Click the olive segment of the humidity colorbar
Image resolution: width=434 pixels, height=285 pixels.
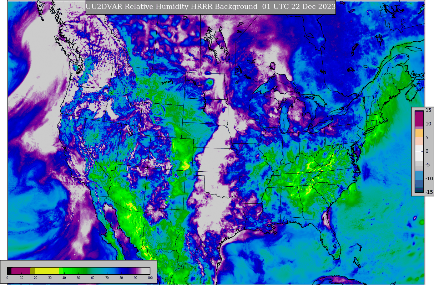(32, 271)
